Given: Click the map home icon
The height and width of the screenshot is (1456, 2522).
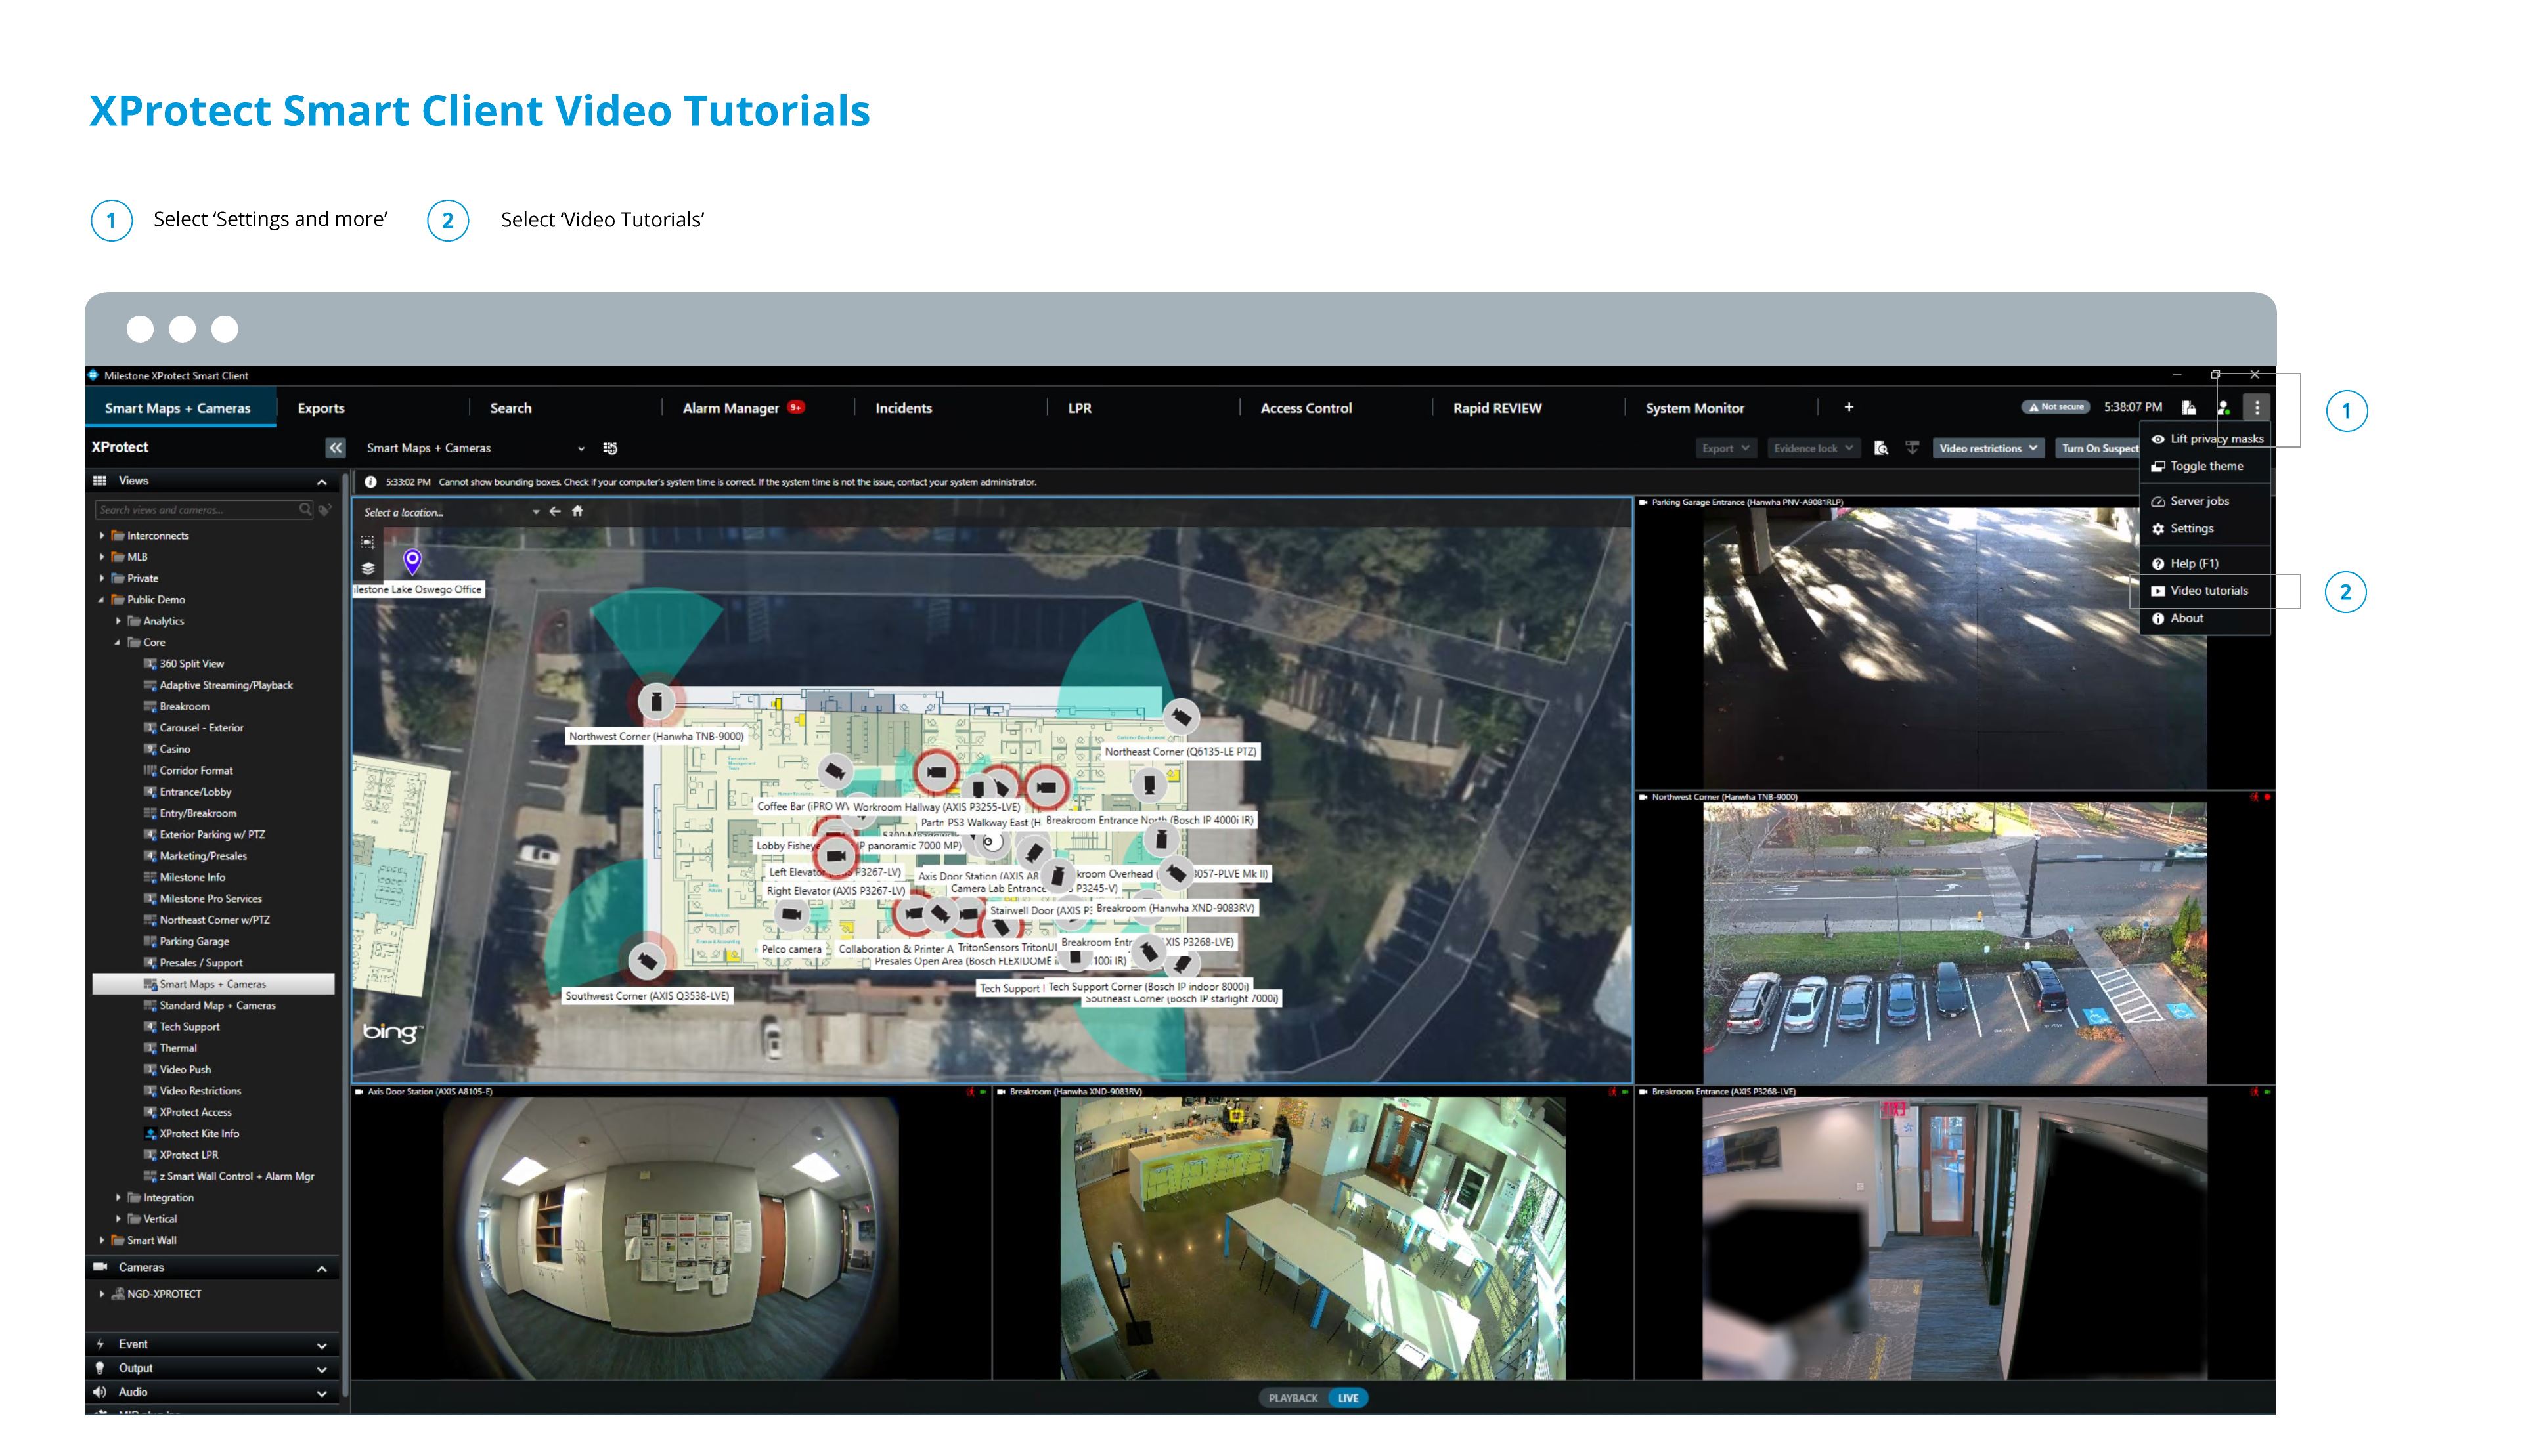Looking at the screenshot, I should (x=577, y=511).
